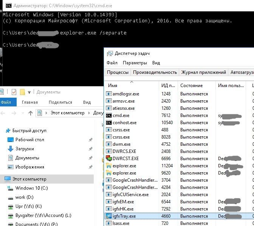Image resolution: width=254 pixels, height=226 pixels.
Task: Select the igfxHK.exe process icon
Action: (x=109, y=209)
